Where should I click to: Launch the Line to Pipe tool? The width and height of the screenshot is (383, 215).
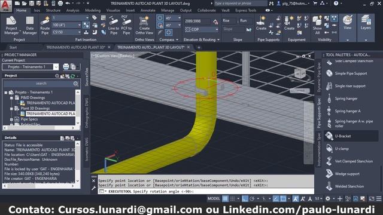pyautogui.click(x=114, y=25)
